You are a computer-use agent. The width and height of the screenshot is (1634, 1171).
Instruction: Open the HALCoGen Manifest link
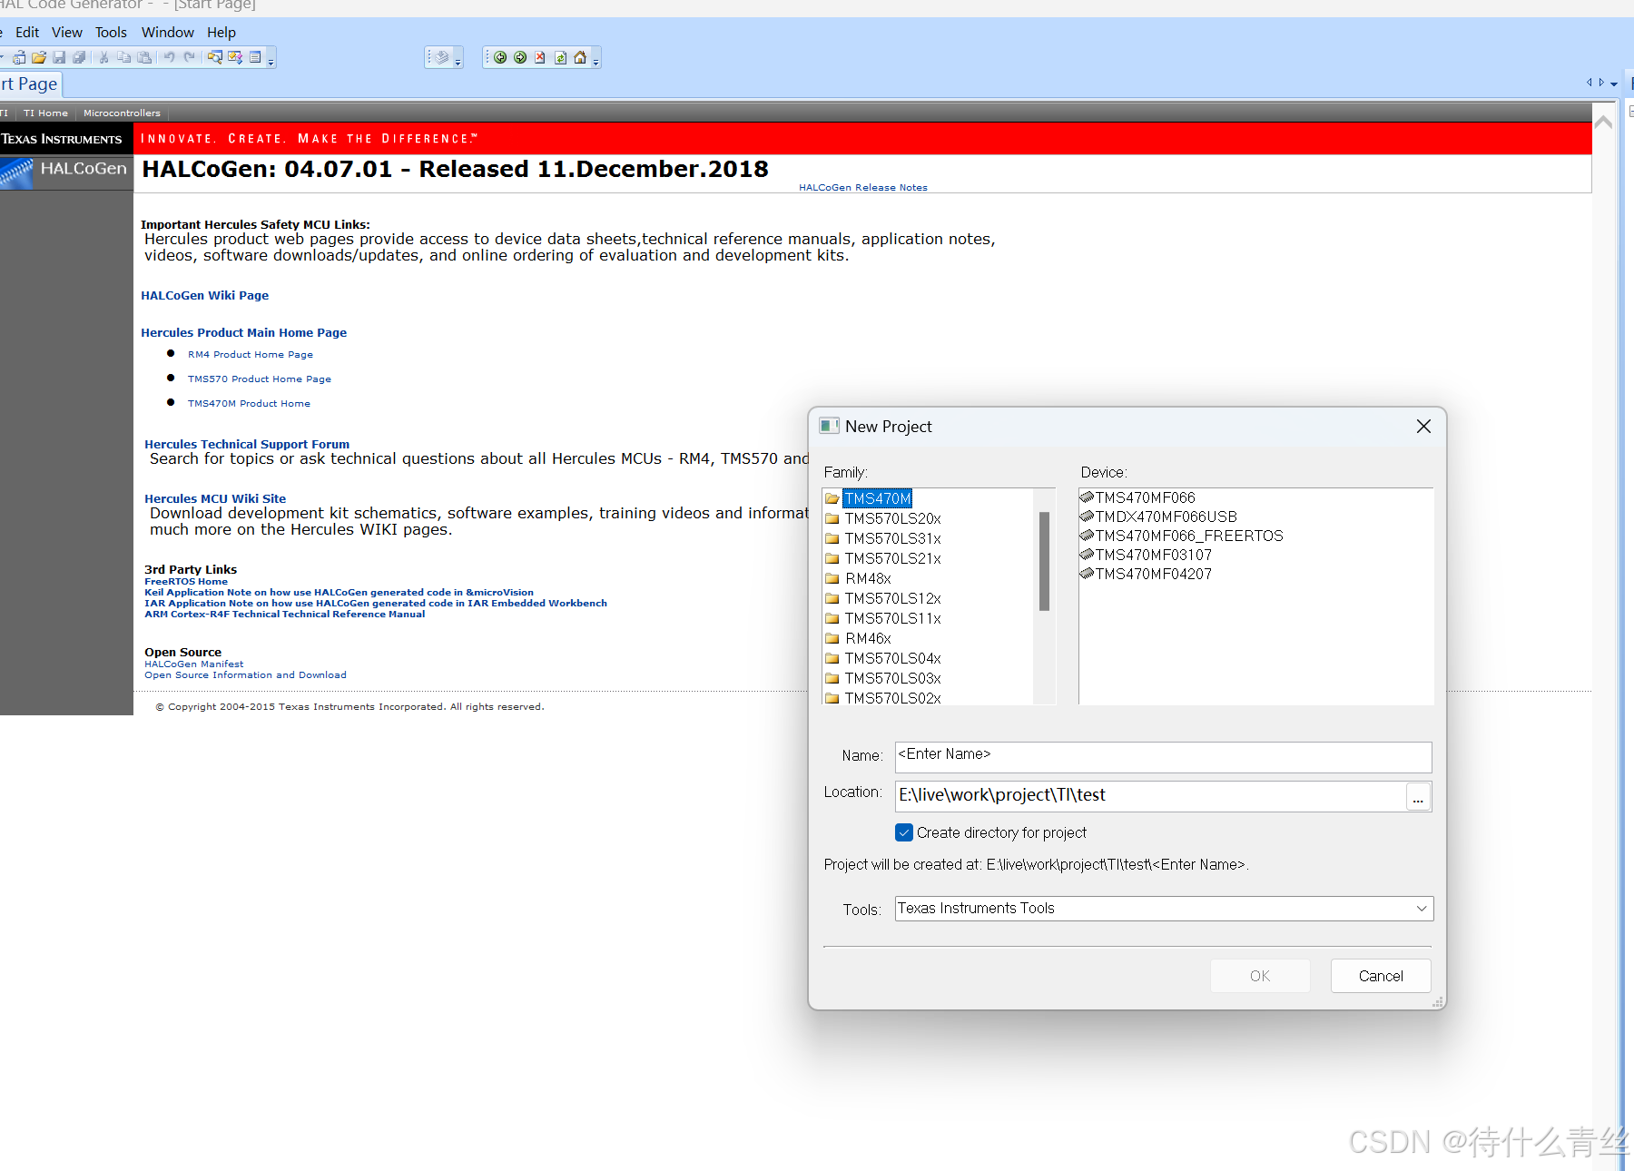click(194, 664)
